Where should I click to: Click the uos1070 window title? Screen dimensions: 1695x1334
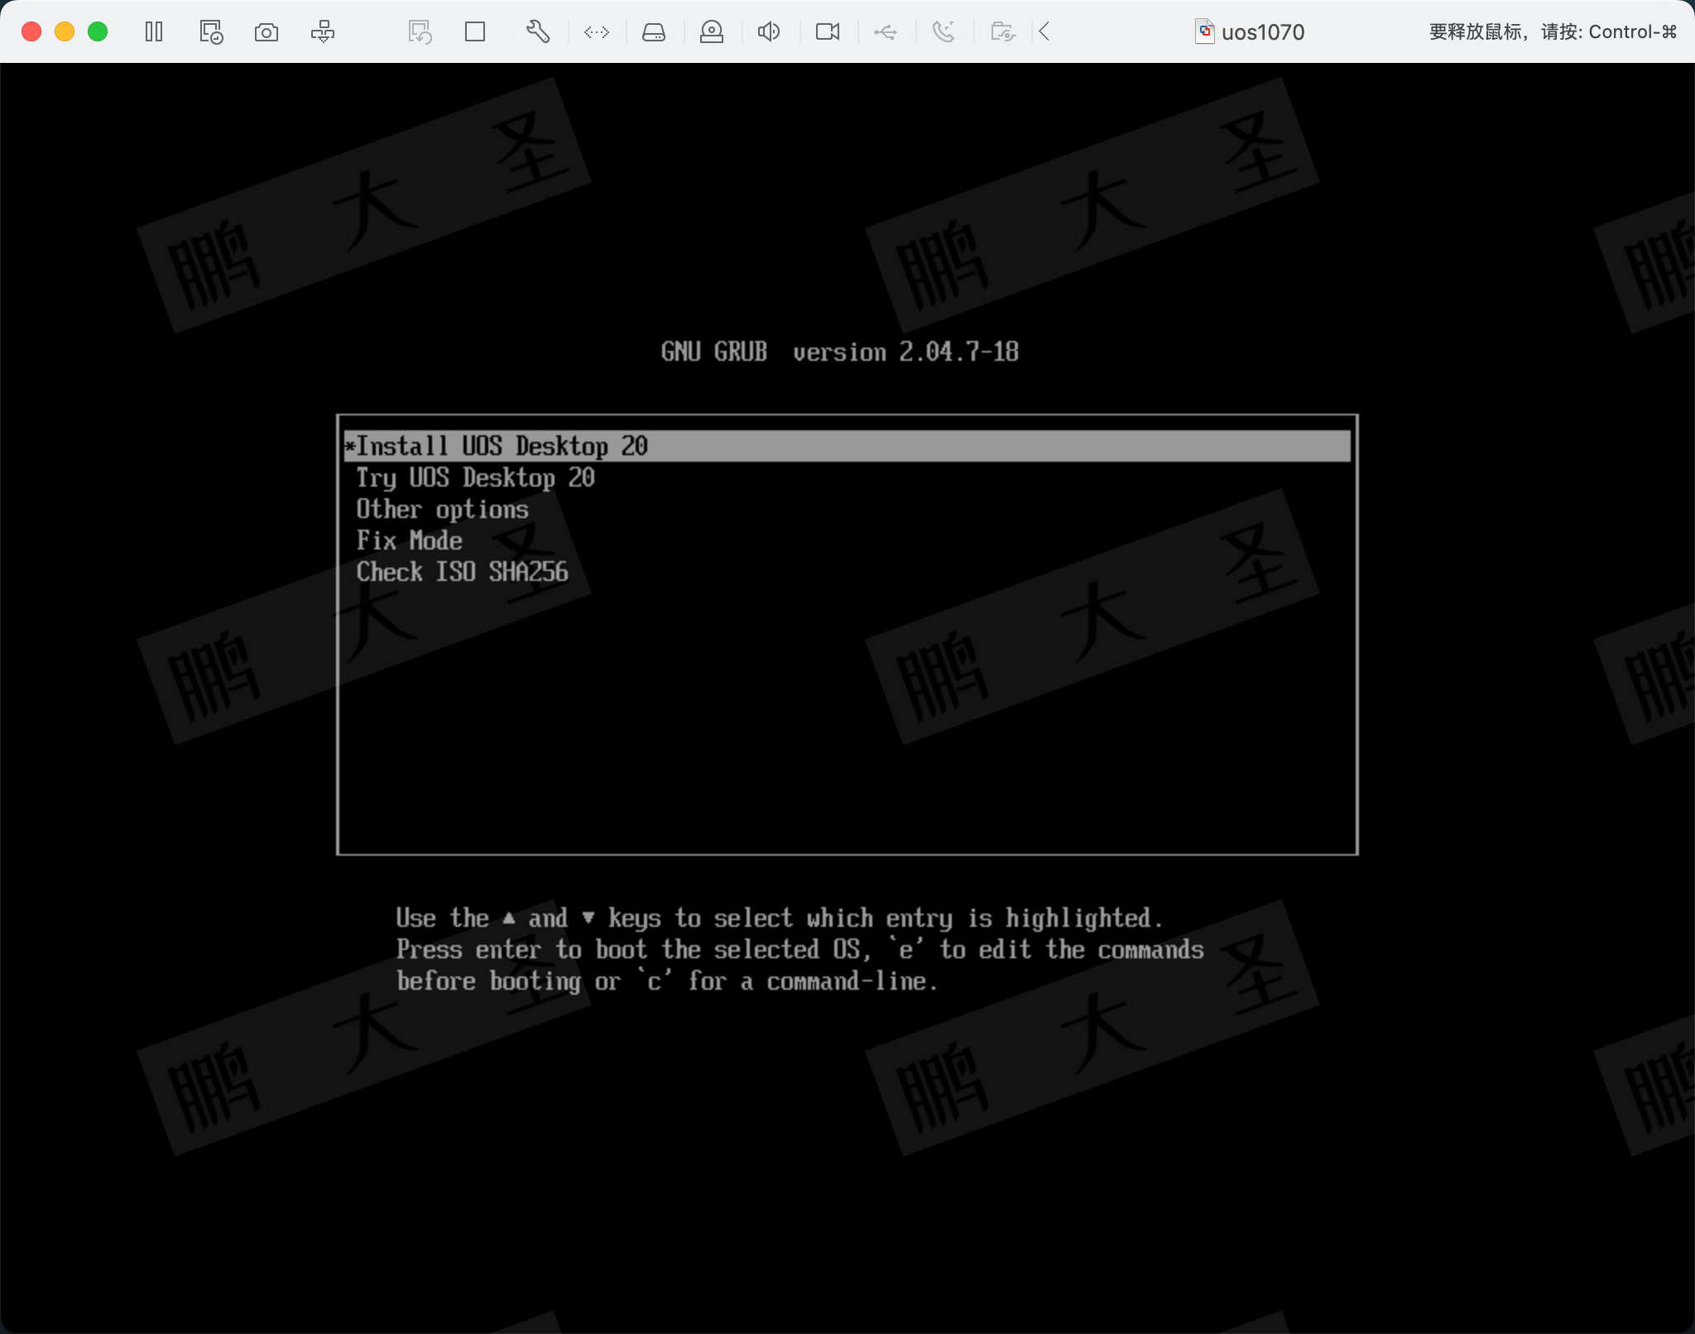pyautogui.click(x=1263, y=32)
